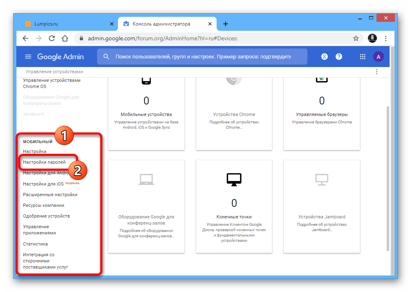Open the Управляемые браузеры card

322,114
